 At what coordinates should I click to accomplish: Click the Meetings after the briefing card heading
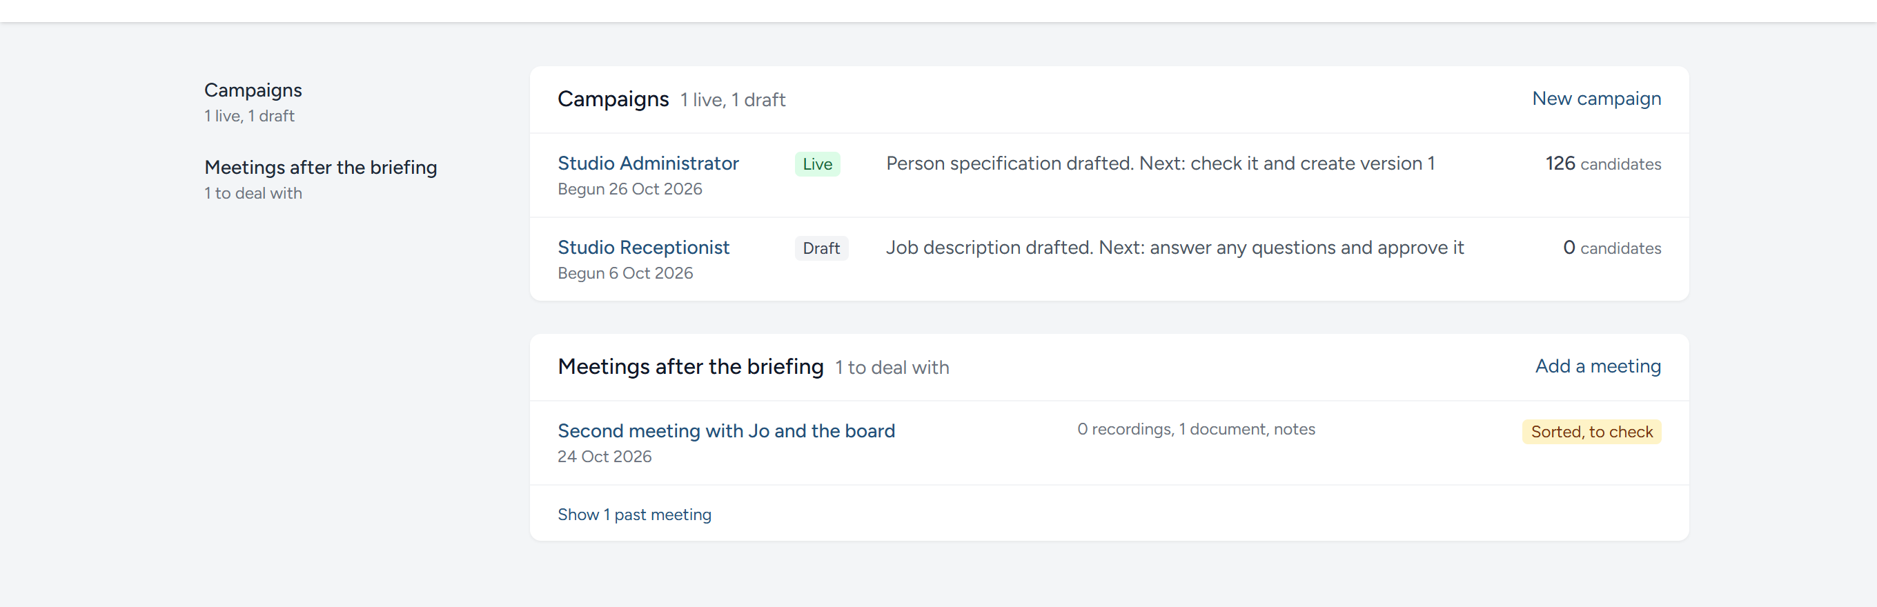(690, 366)
